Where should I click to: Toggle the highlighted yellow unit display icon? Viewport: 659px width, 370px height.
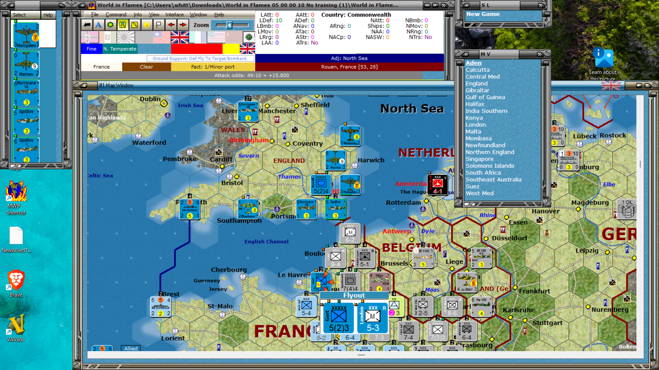(x=122, y=25)
